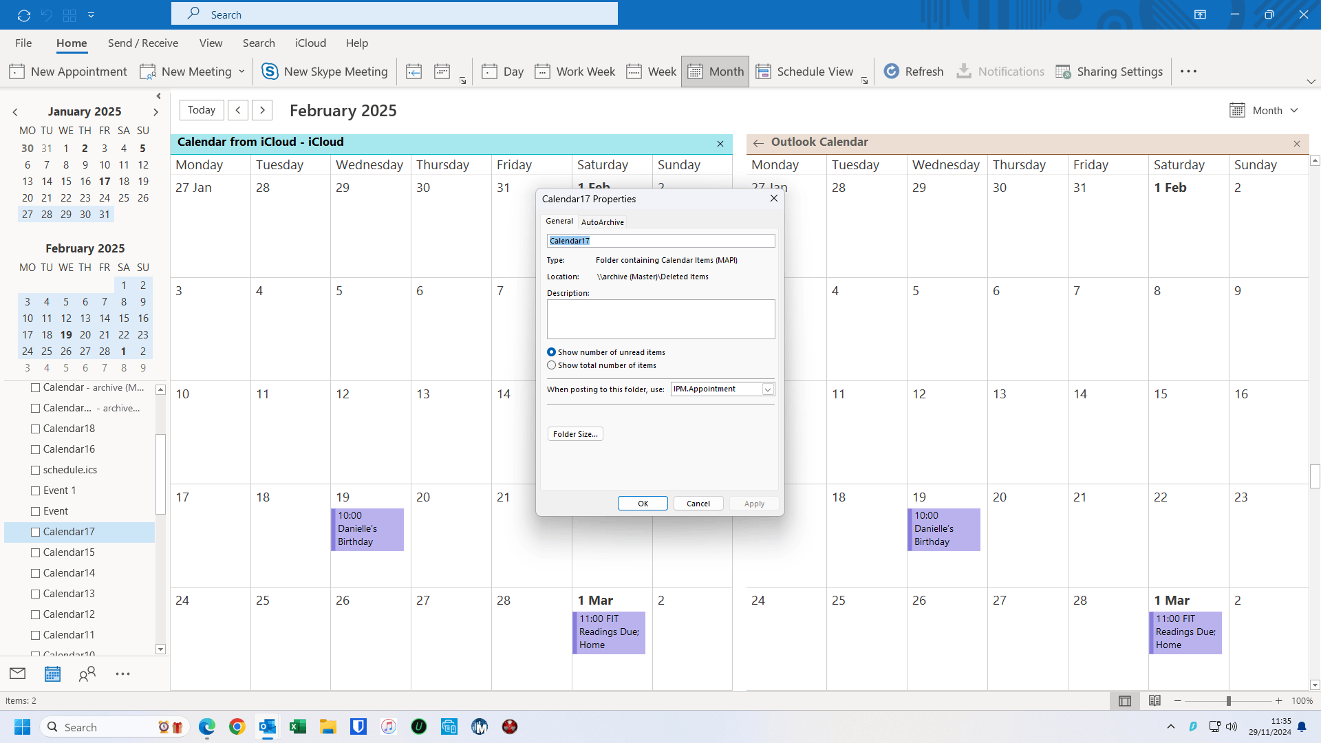Click the Outlook Calendar overlay arrow
Viewport: 1321px width, 743px height.
point(758,143)
